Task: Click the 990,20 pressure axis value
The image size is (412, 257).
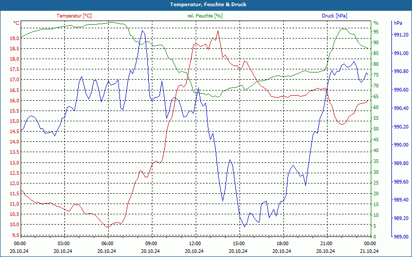Action: (401, 126)
